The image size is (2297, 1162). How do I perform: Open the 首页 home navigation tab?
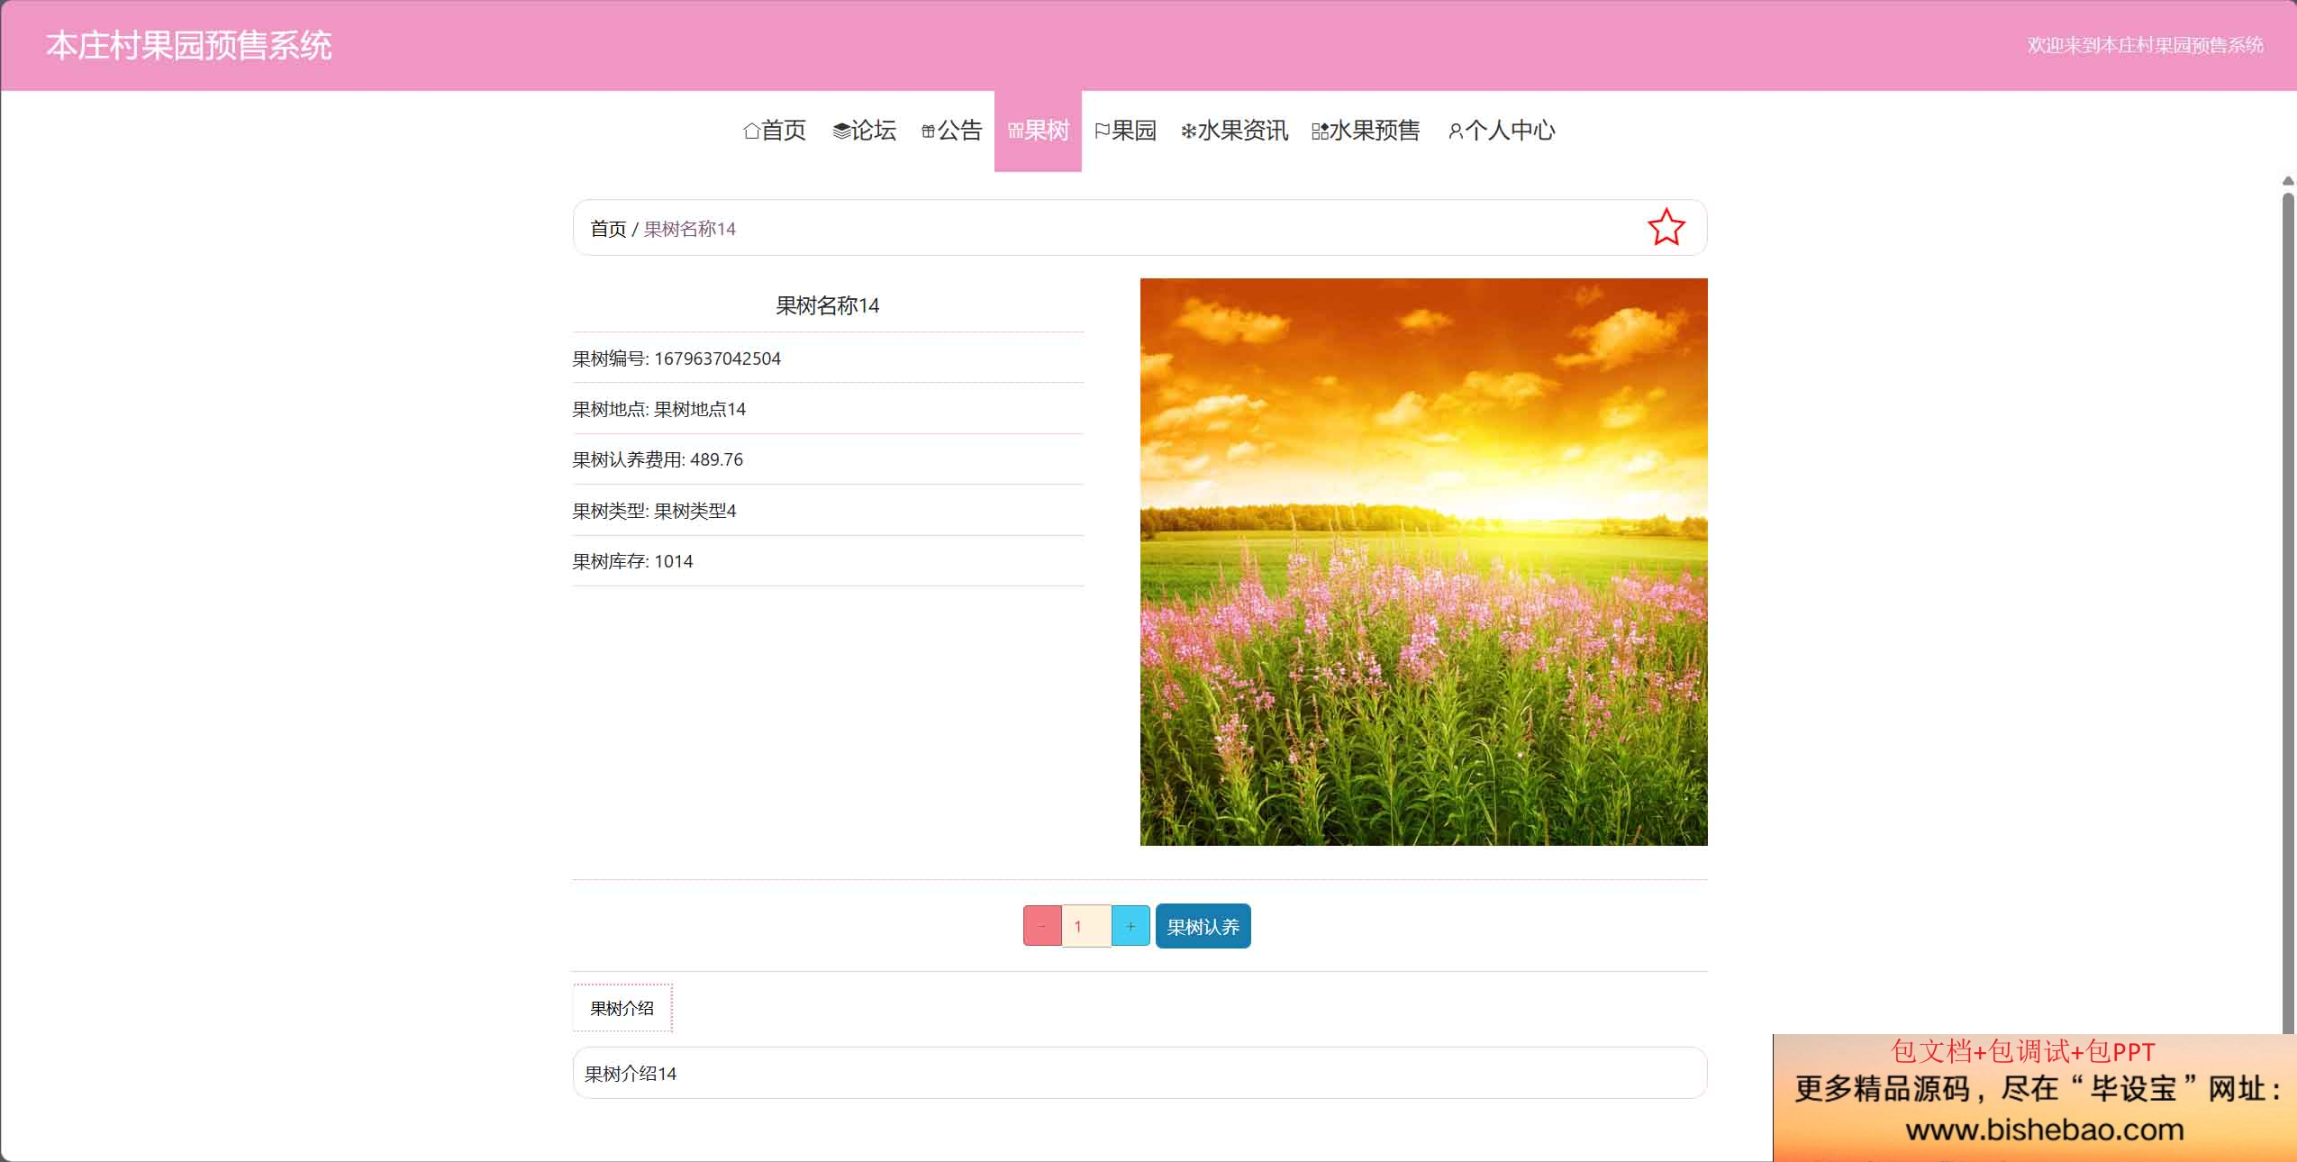click(x=775, y=131)
